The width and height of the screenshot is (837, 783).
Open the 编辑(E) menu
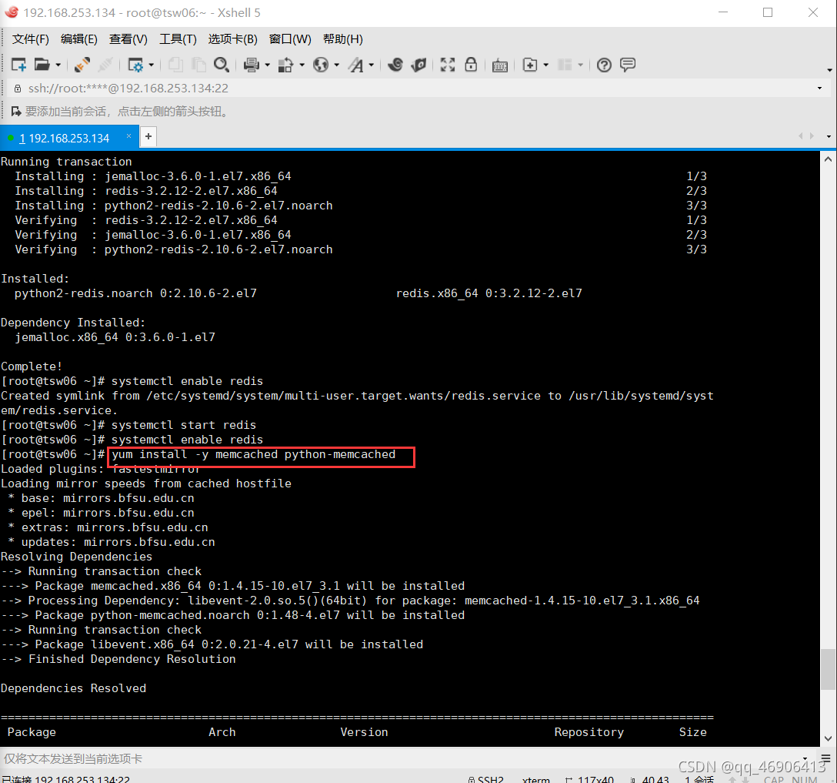coord(79,39)
